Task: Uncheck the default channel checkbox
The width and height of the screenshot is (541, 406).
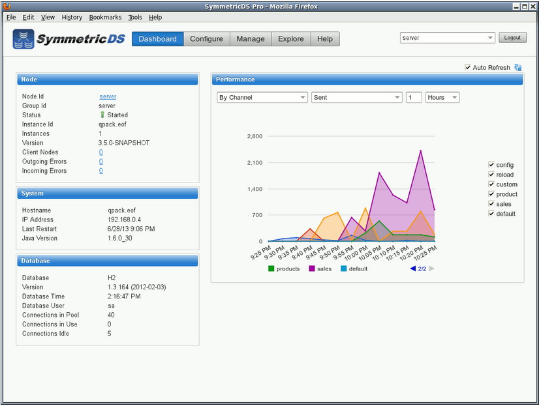Action: (x=491, y=214)
